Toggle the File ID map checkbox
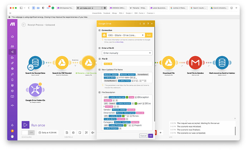247x150 pixels. tap(100, 59)
